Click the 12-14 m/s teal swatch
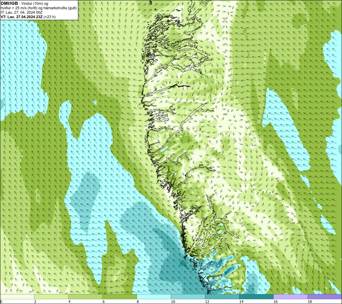The height and width of the screenshot is (304, 342). pyautogui.click(x=222, y=296)
